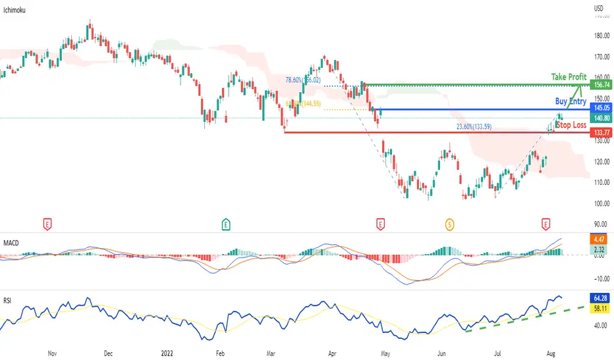Open the red earnings marker near May
Image resolution: width=614 pixels, height=362 pixels.
tap(380, 224)
